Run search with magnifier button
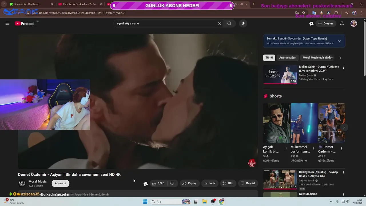366x206 pixels. [x=229, y=23]
